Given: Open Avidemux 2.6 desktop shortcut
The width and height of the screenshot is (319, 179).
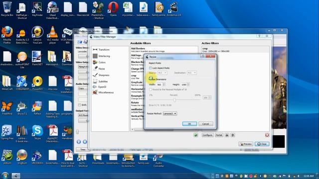Looking at the screenshot, I should 174,9.
